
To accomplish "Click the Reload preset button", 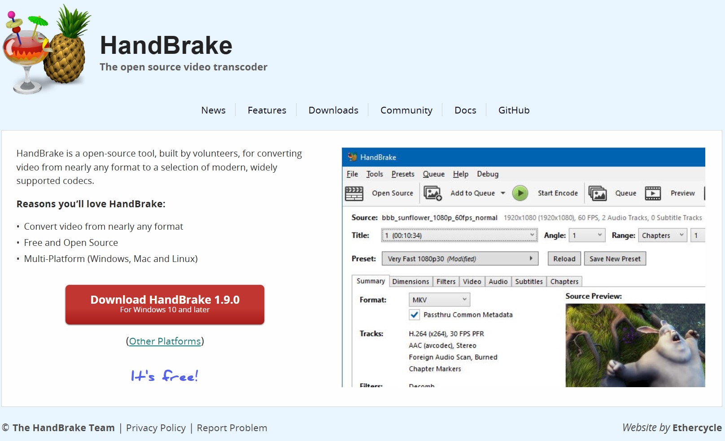I will coord(564,259).
